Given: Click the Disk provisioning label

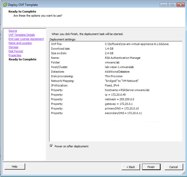Looking at the screenshot, I should click(62, 76).
